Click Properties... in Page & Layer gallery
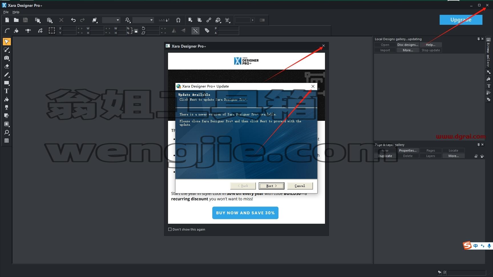 [x=408, y=150]
